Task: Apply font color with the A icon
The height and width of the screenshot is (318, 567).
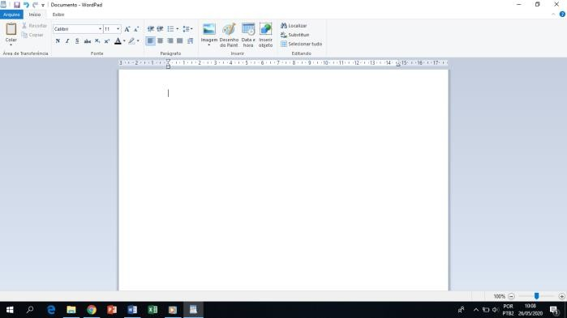Action: point(118,41)
